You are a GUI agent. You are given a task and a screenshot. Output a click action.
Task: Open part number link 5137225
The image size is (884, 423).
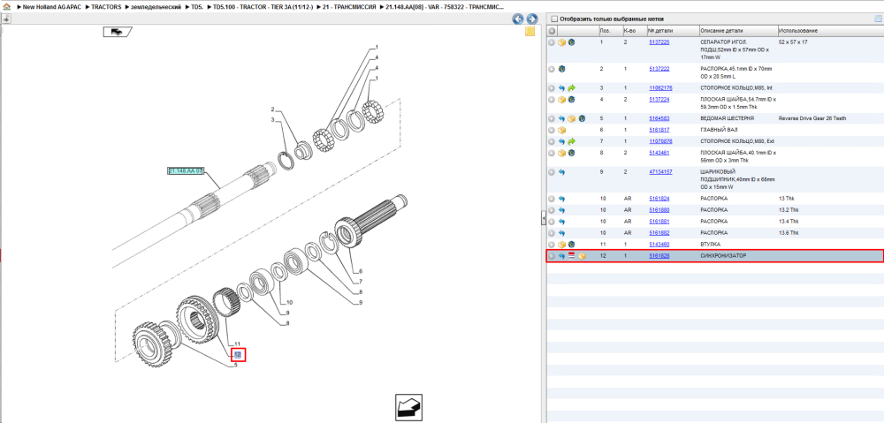pos(659,42)
